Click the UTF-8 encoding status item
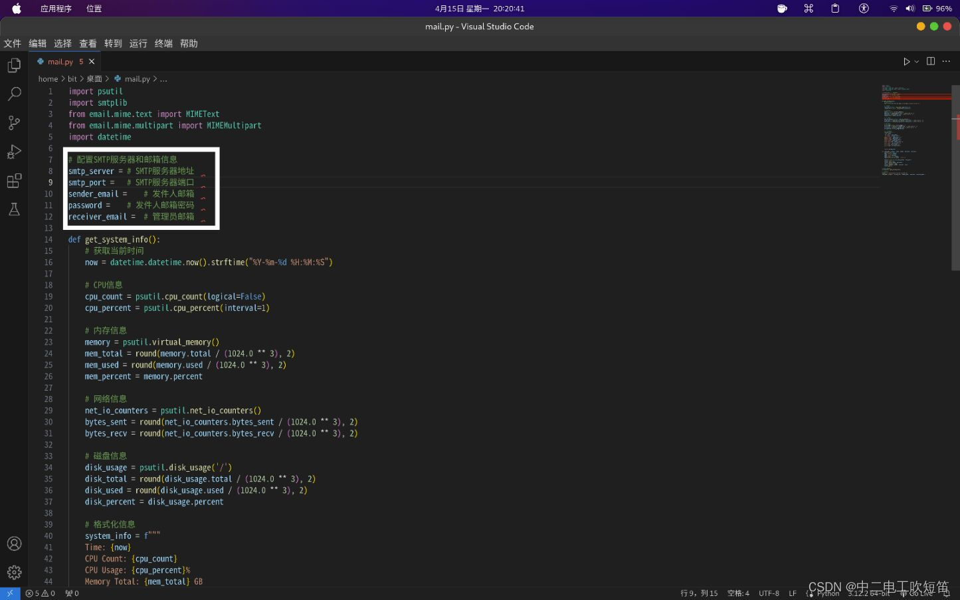 tap(769, 593)
